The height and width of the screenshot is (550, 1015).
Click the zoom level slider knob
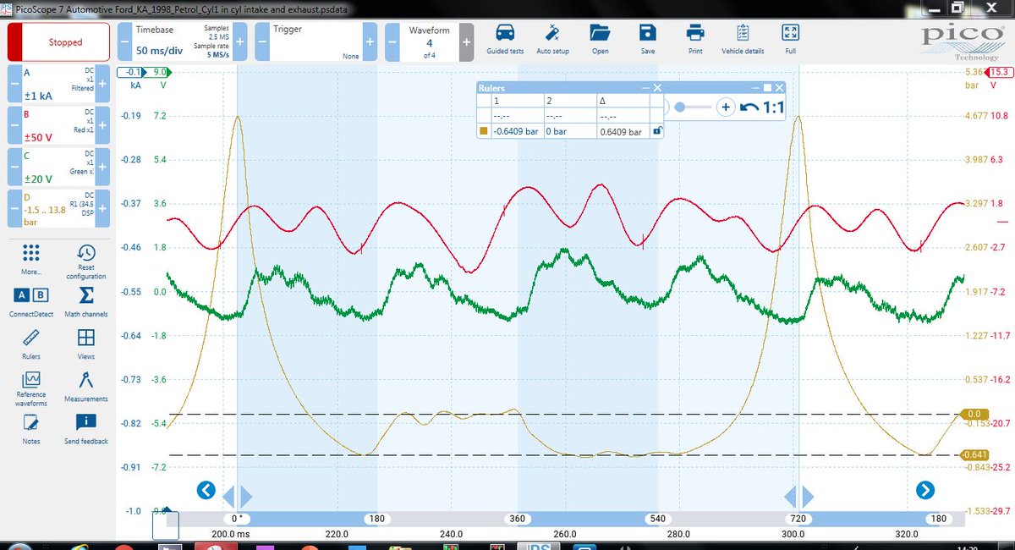[680, 107]
